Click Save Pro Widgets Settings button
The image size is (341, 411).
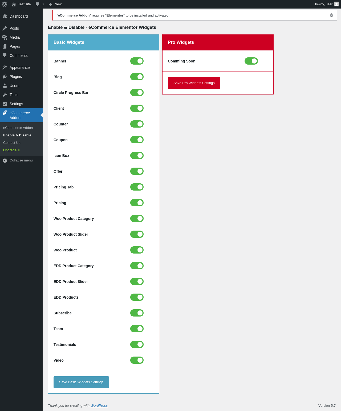tap(194, 83)
